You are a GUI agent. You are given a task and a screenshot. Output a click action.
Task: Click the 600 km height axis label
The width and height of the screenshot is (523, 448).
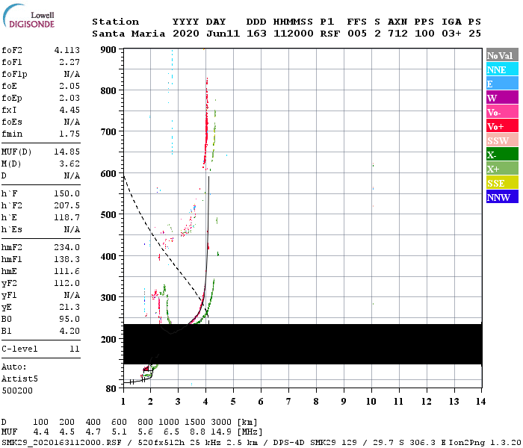point(108,174)
